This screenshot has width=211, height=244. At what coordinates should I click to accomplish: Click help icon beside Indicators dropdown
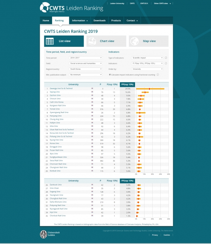[166, 63]
